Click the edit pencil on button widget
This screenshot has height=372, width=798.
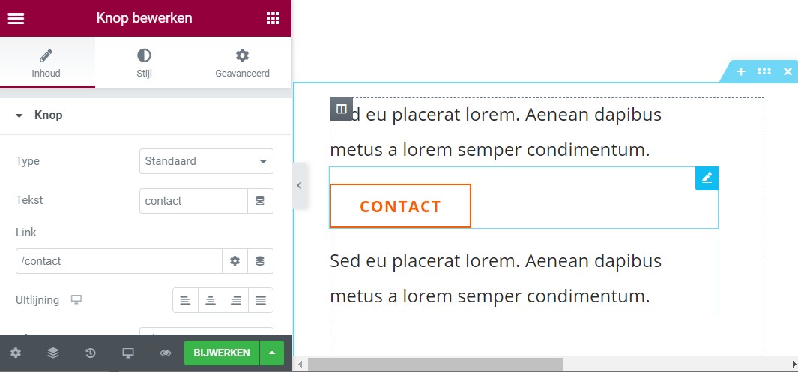[x=707, y=178]
